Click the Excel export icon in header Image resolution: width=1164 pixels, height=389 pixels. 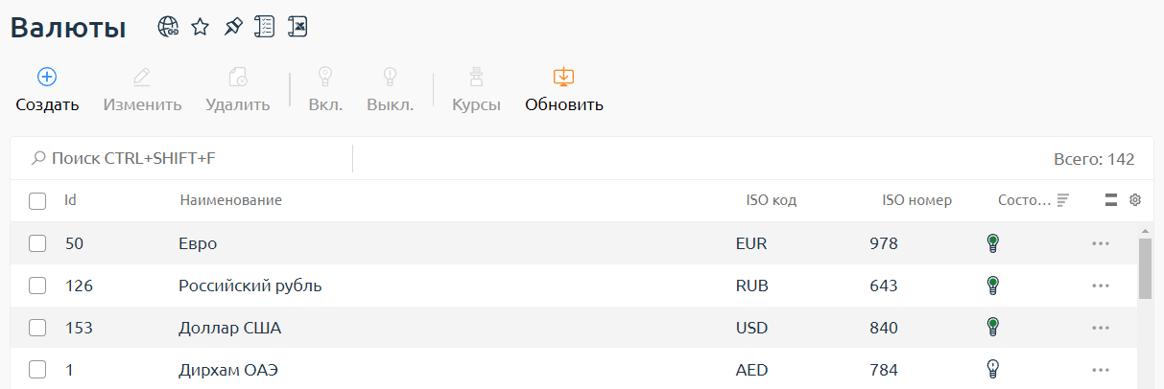[298, 28]
